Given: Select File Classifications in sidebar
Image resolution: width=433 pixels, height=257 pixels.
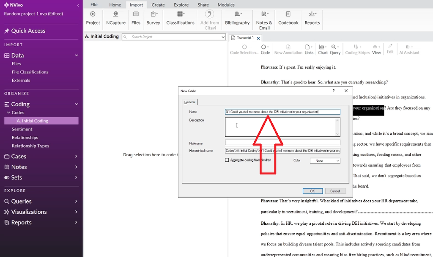Looking at the screenshot, I should click(30, 72).
